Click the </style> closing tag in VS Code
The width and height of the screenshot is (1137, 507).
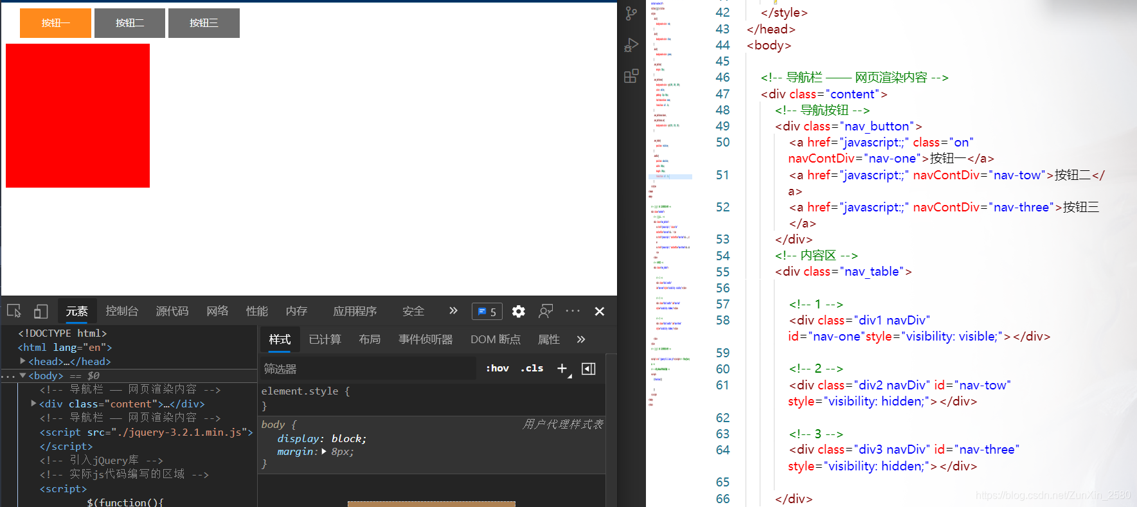coord(784,12)
